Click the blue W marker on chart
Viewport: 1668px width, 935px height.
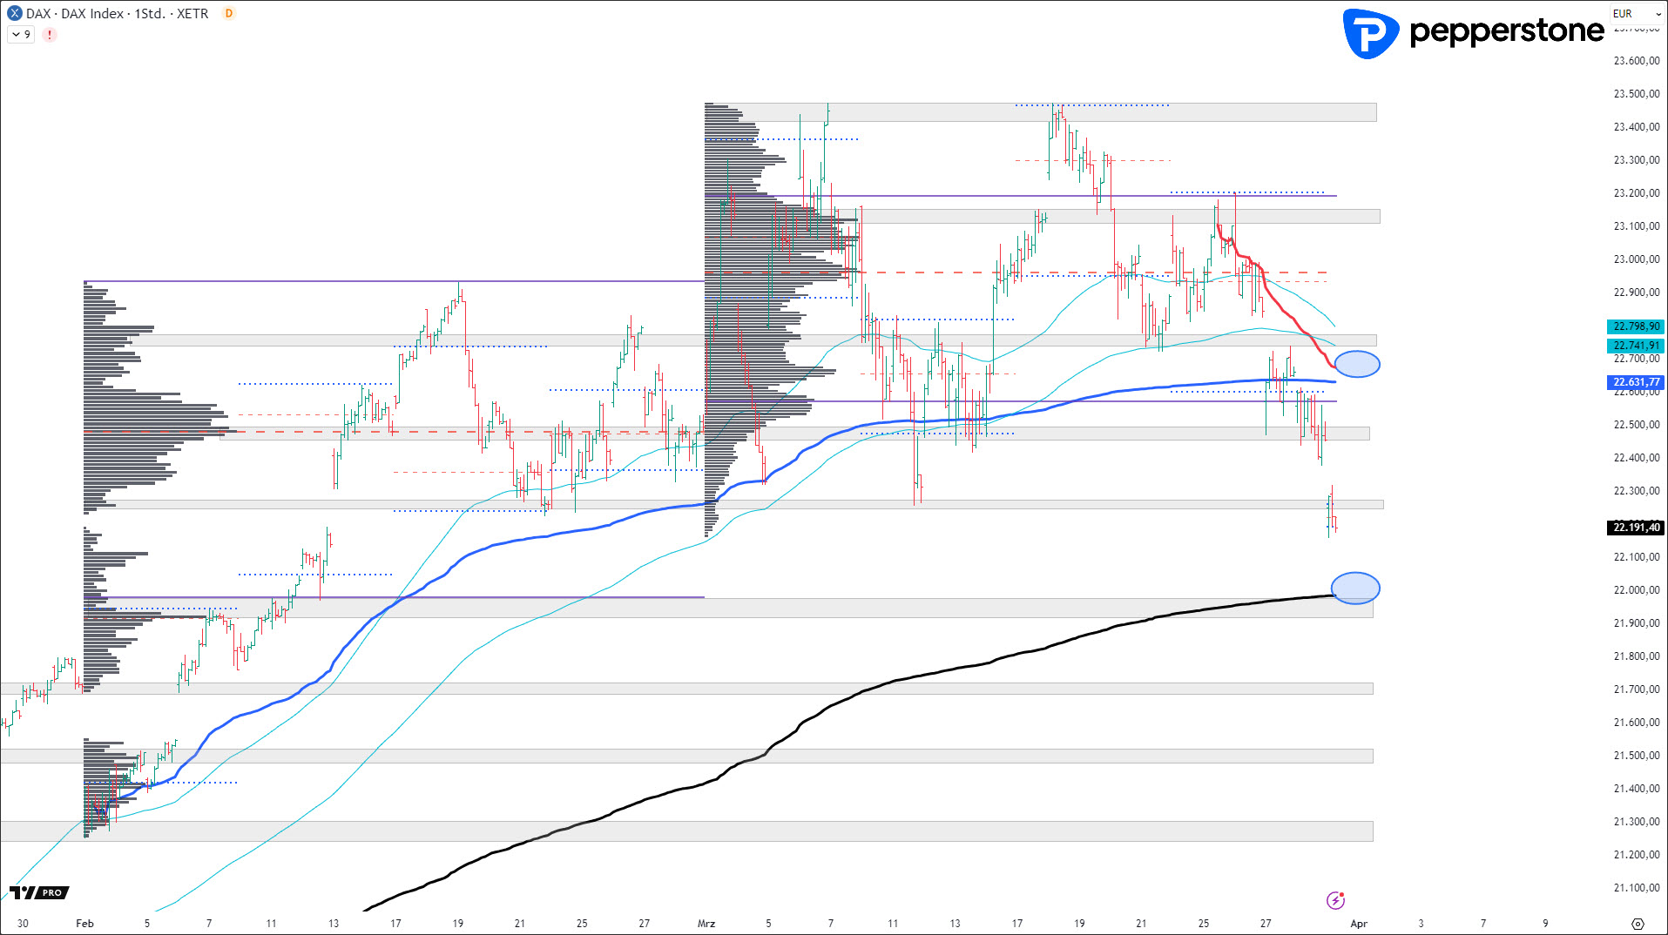pos(101,811)
